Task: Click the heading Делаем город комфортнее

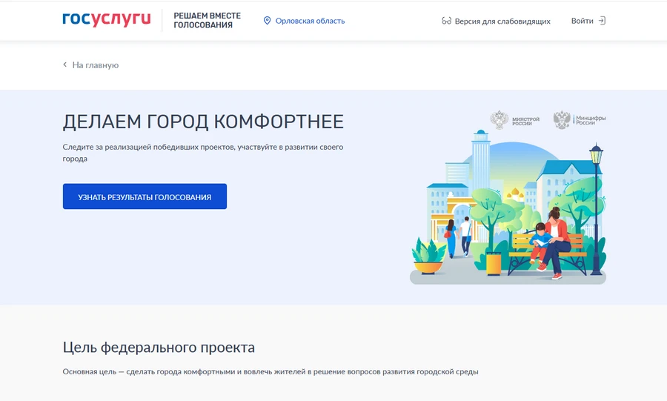Action: click(x=203, y=122)
